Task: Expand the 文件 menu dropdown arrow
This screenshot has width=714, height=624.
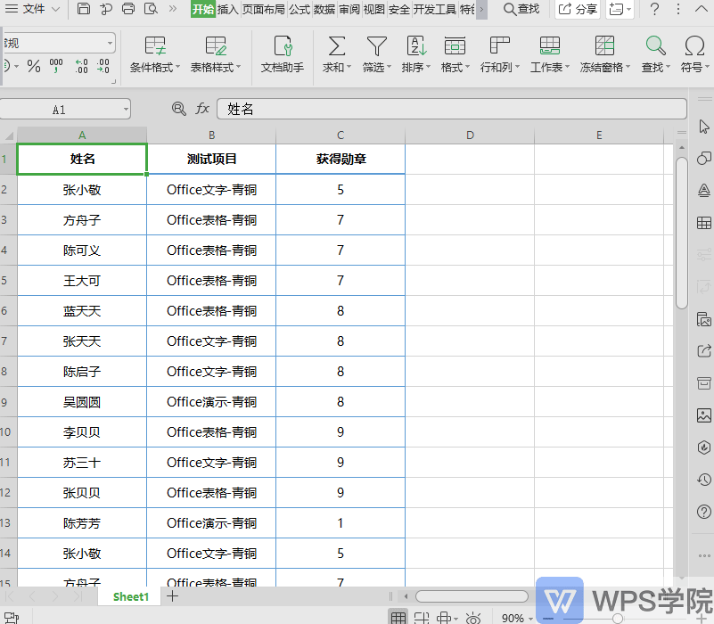Action: [55, 9]
